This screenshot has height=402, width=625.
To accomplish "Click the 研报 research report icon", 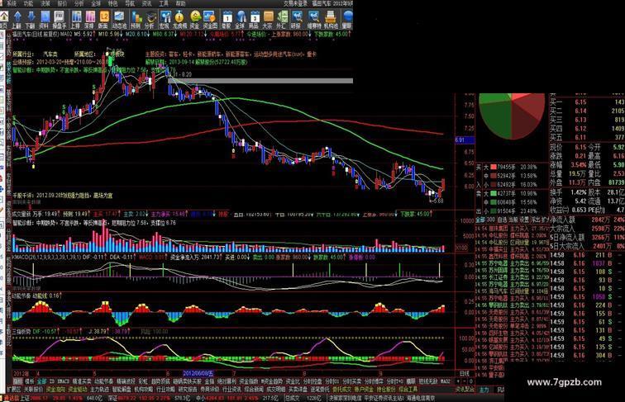I will click(x=296, y=19).
